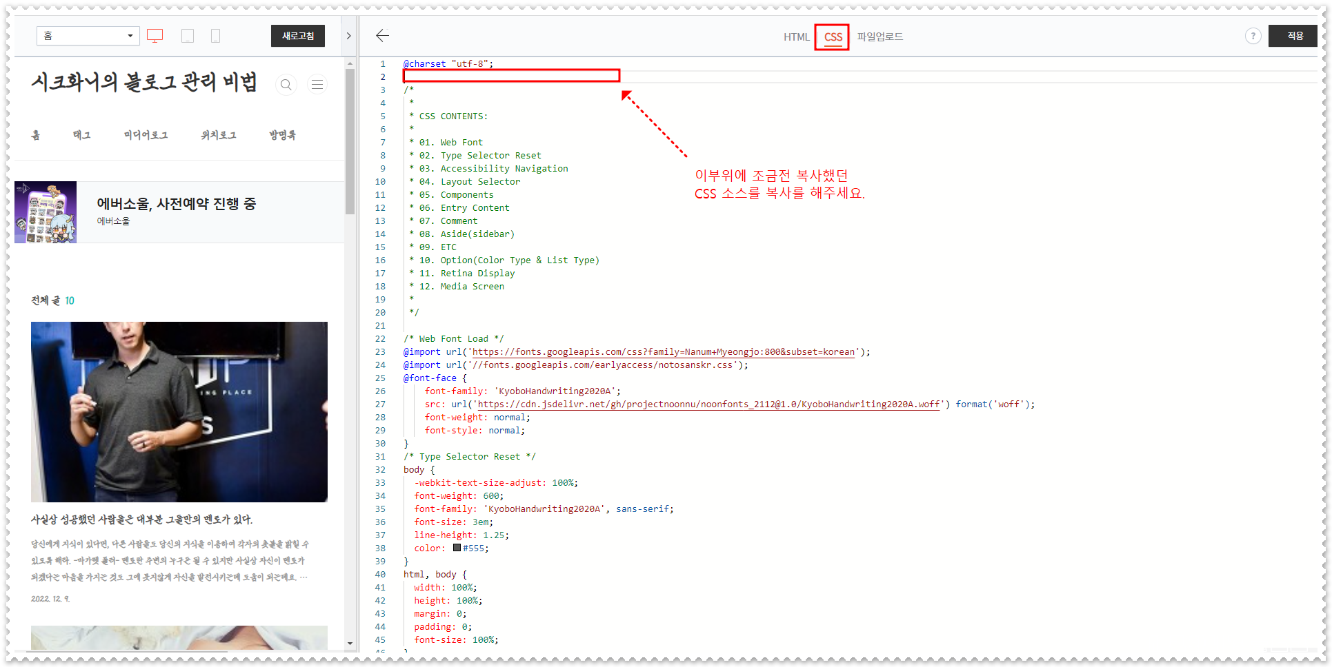Open post titled 사실상 성공했던 사람들은
1332x667 pixels.
pyautogui.click(x=142, y=520)
